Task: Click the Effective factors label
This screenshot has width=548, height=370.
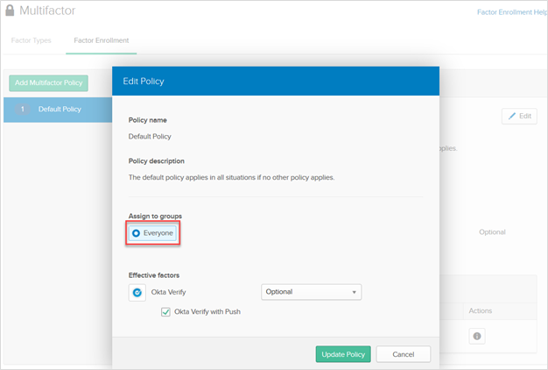Action: coord(154,275)
